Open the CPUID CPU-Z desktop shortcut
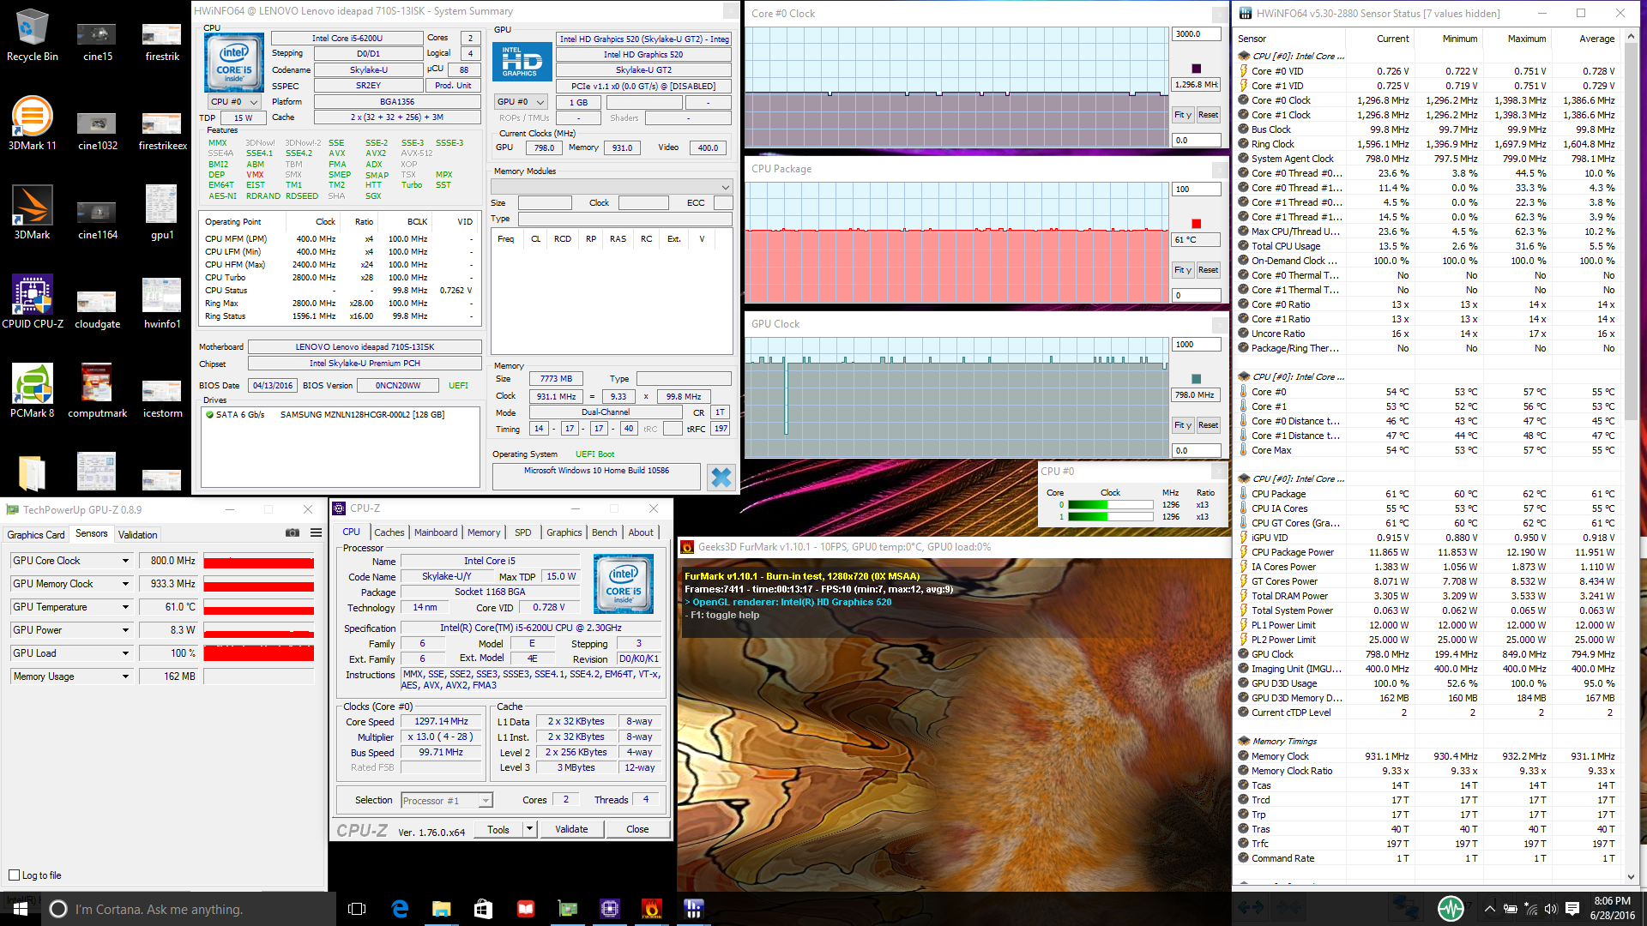The width and height of the screenshot is (1647, 926). [33, 302]
